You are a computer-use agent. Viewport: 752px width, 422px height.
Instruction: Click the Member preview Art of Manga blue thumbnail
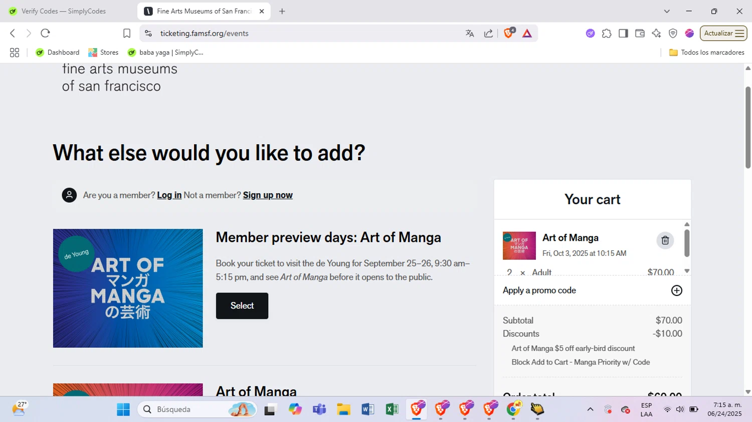(128, 288)
